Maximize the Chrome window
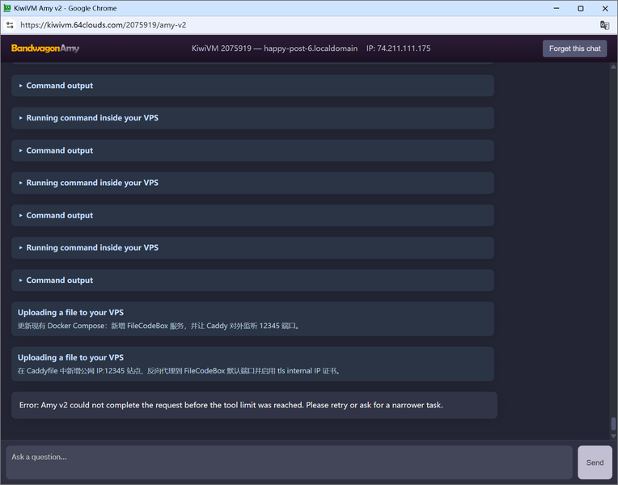This screenshot has height=485, width=618. click(x=581, y=8)
